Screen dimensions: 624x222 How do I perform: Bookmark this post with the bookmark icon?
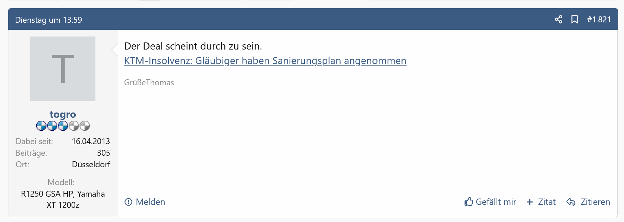click(x=575, y=19)
